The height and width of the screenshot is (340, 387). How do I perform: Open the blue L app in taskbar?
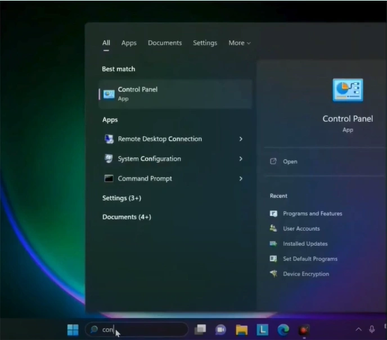click(262, 330)
